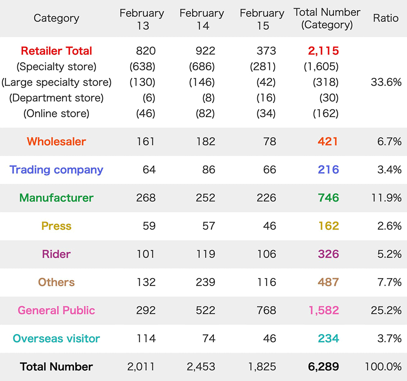Click the February 14 column header

[202, 19]
